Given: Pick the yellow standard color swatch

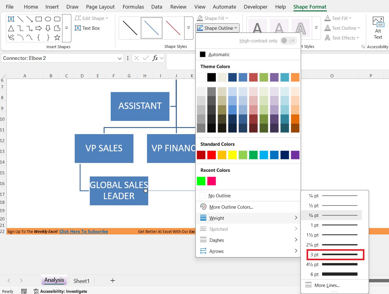Looking at the screenshot, I should pyautogui.click(x=232, y=155).
